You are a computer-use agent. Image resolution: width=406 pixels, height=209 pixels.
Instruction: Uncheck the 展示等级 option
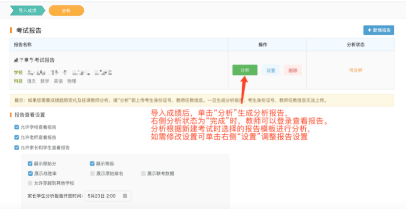(x=92, y=164)
